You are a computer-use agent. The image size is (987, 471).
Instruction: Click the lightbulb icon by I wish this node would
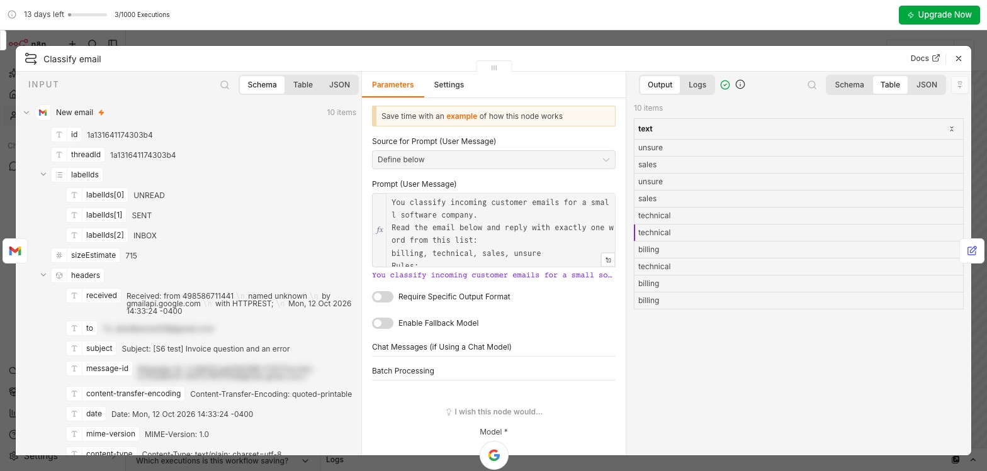click(x=449, y=412)
